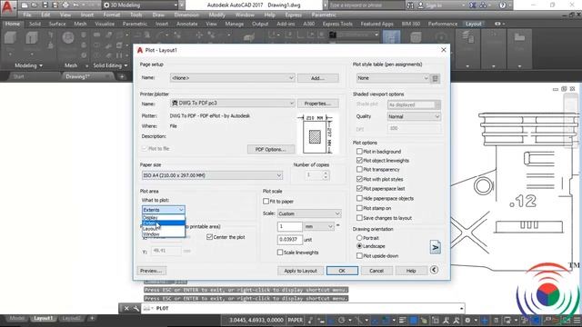Open Page setup Name dropdown
Image resolution: width=582 pixels, height=327 pixels.
(233, 78)
